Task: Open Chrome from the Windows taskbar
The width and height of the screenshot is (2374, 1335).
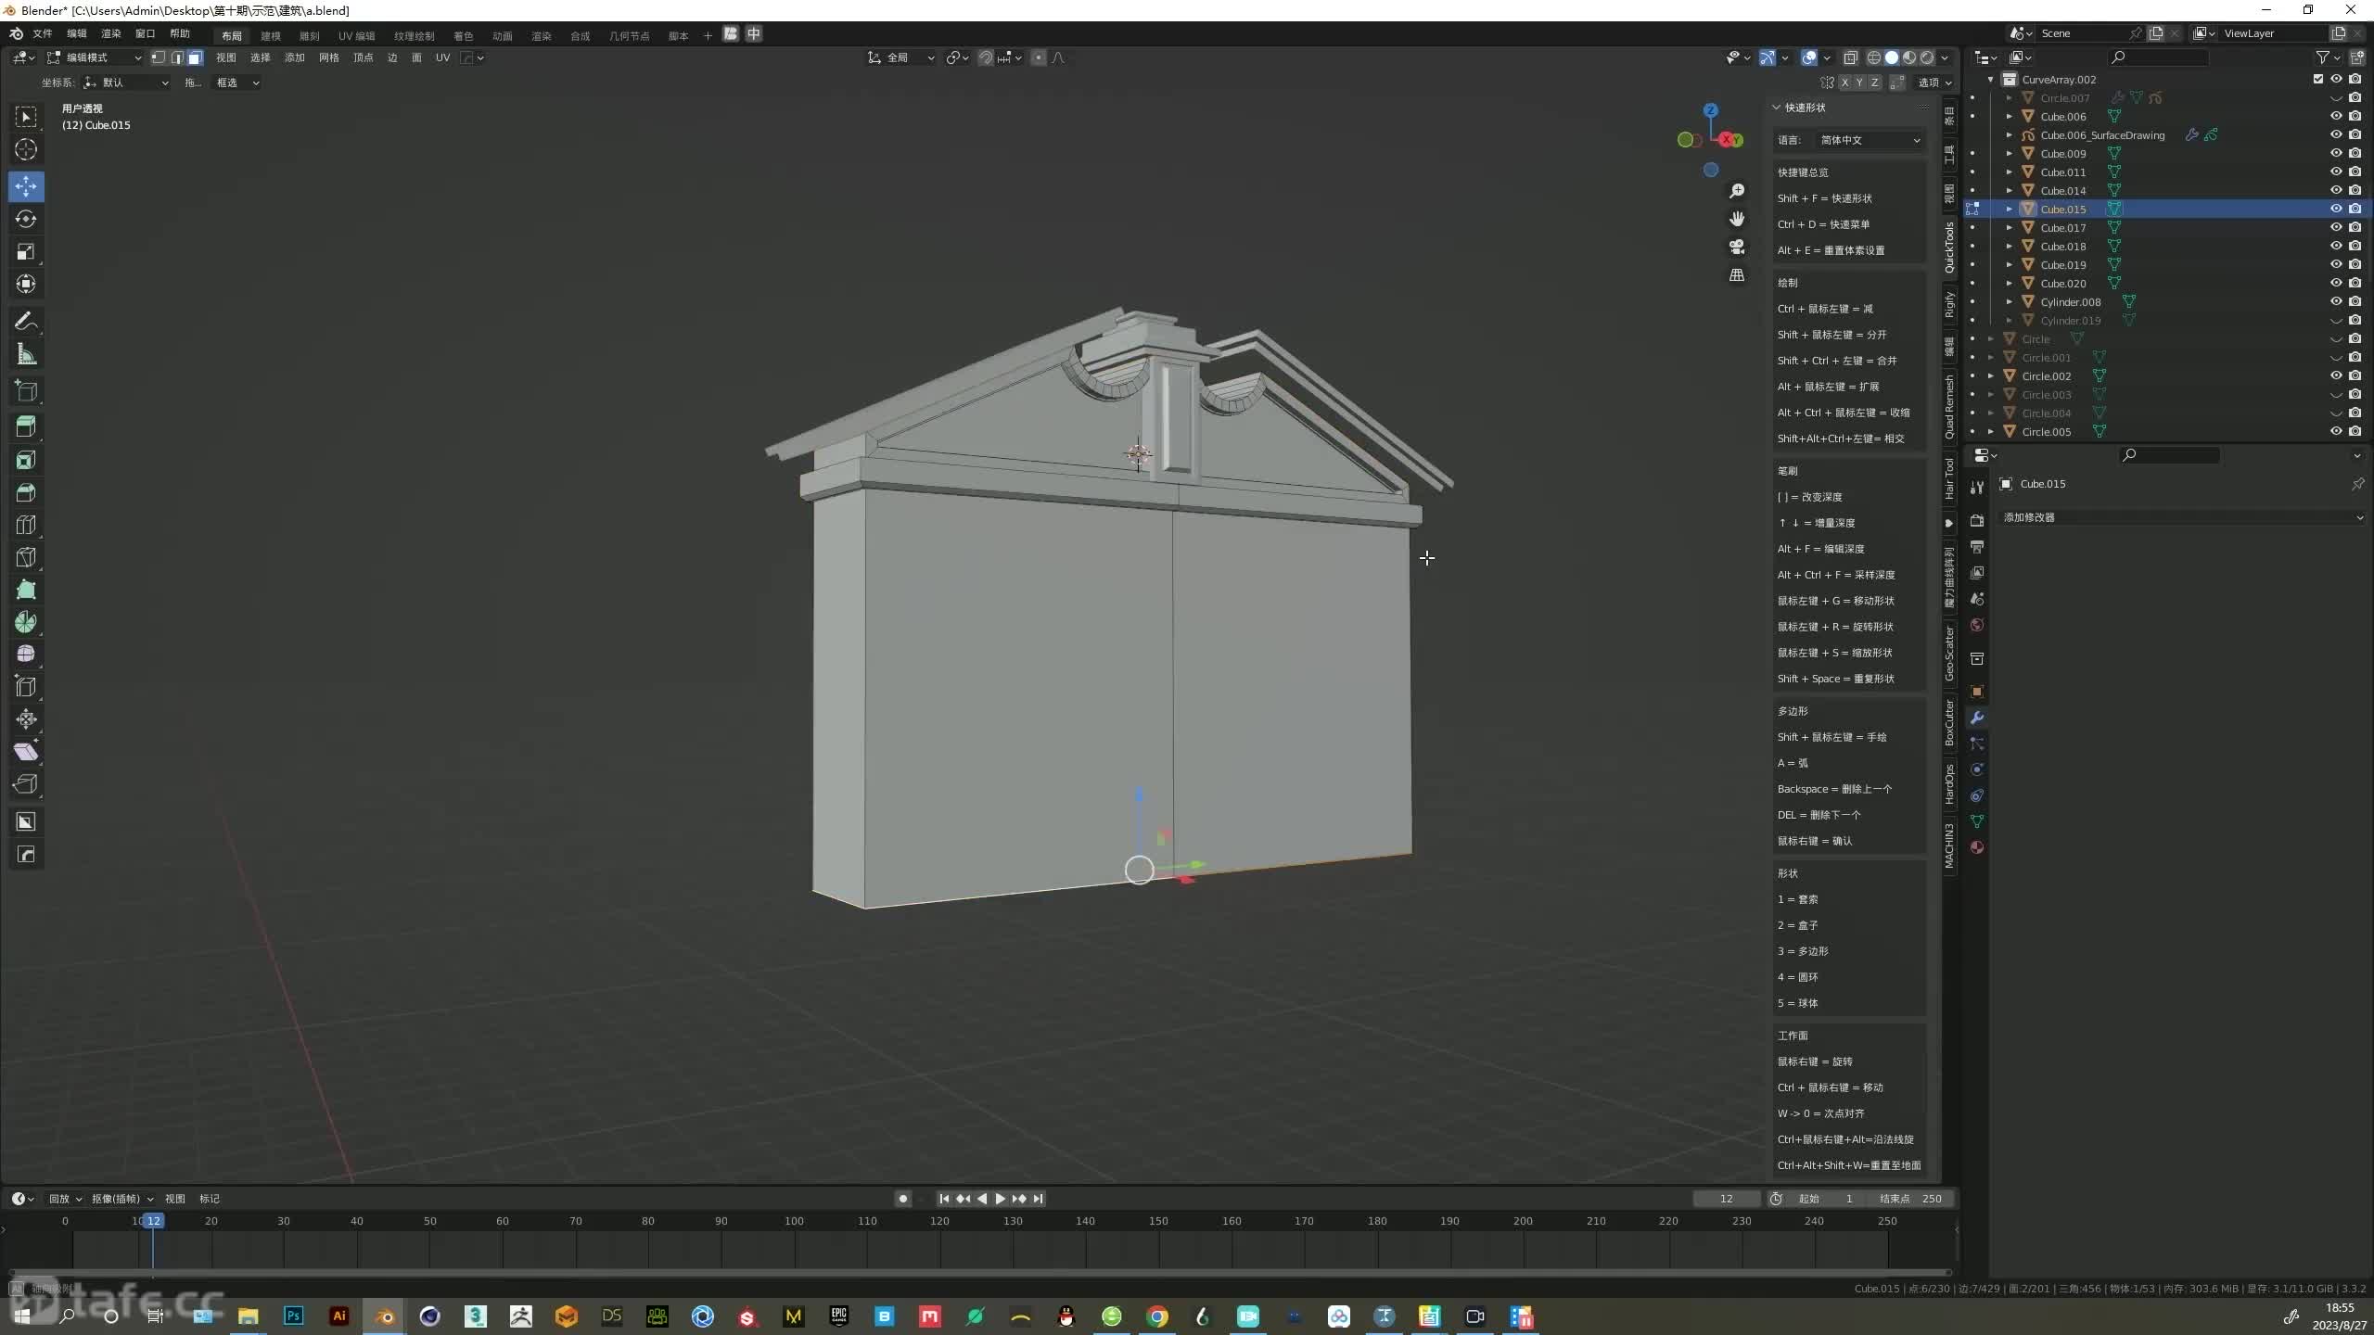Action: pyautogui.click(x=1157, y=1316)
